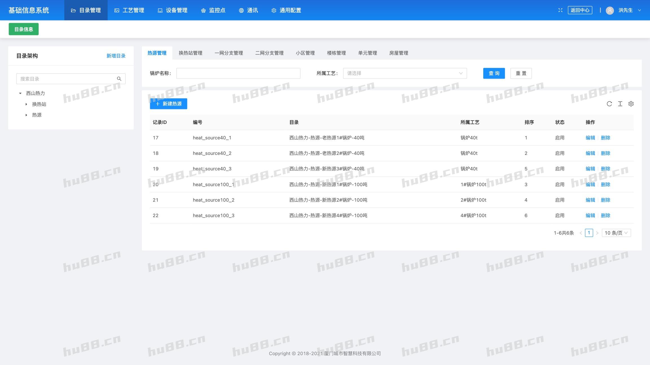Click the search magnifier icon in the directory search
The width and height of the screenshot is (650, 365).
(119, 79)
